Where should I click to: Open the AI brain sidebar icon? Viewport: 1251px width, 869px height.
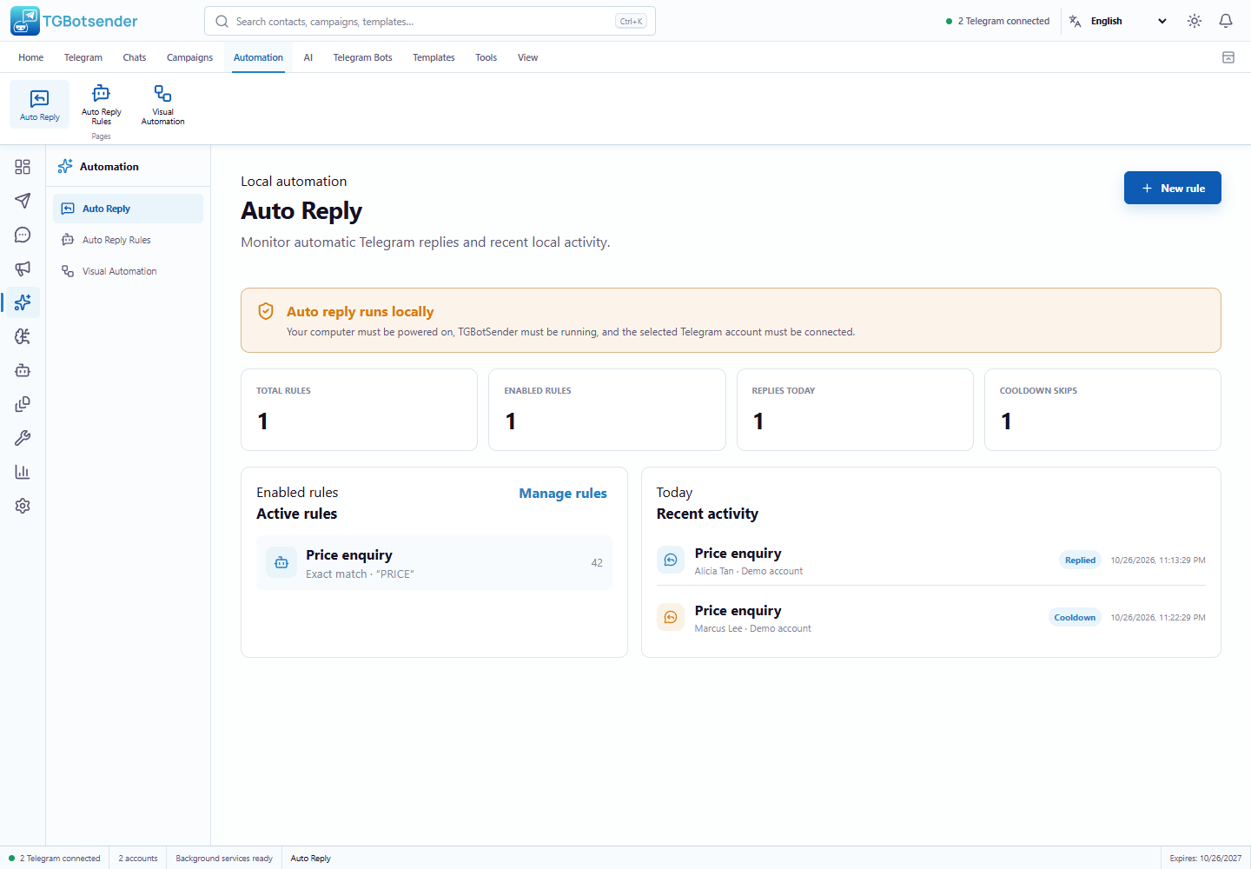23,336
